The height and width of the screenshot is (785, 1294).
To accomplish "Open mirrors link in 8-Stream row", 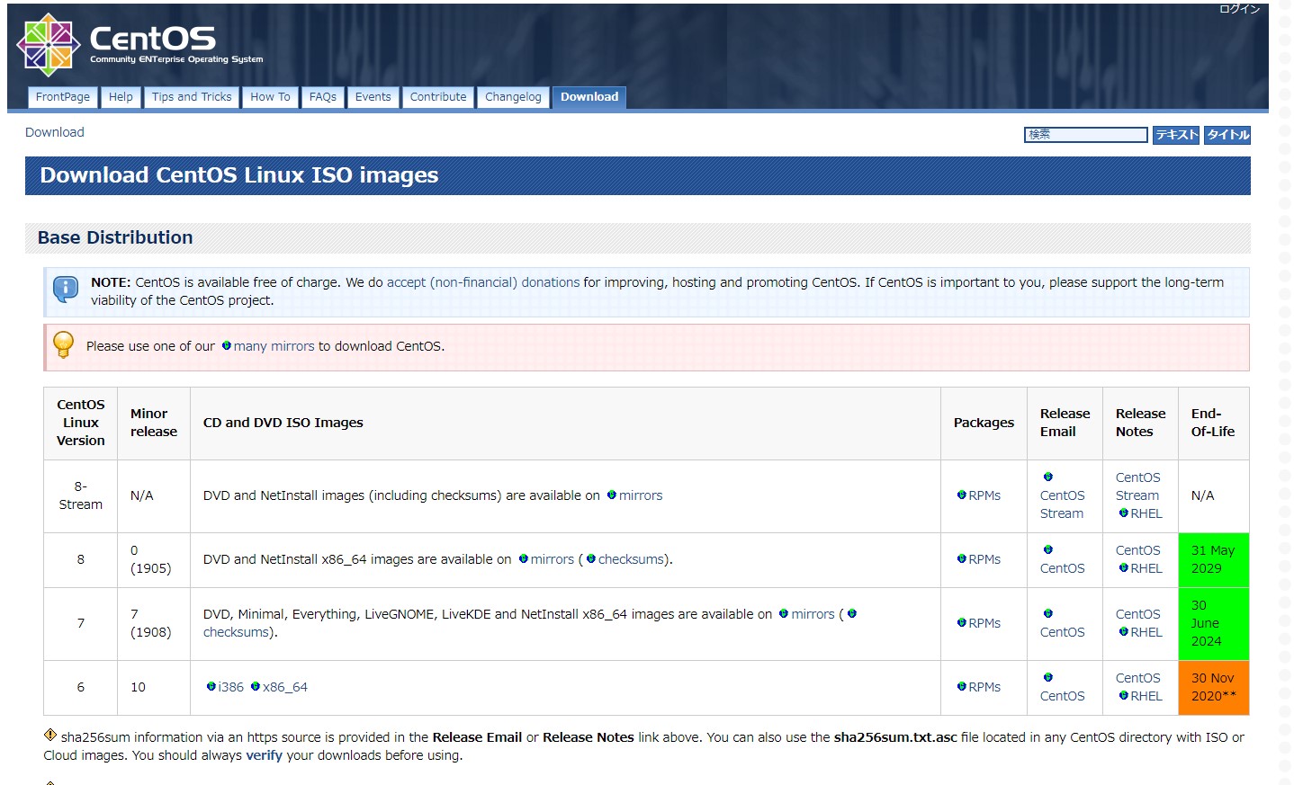I will 641,495.
